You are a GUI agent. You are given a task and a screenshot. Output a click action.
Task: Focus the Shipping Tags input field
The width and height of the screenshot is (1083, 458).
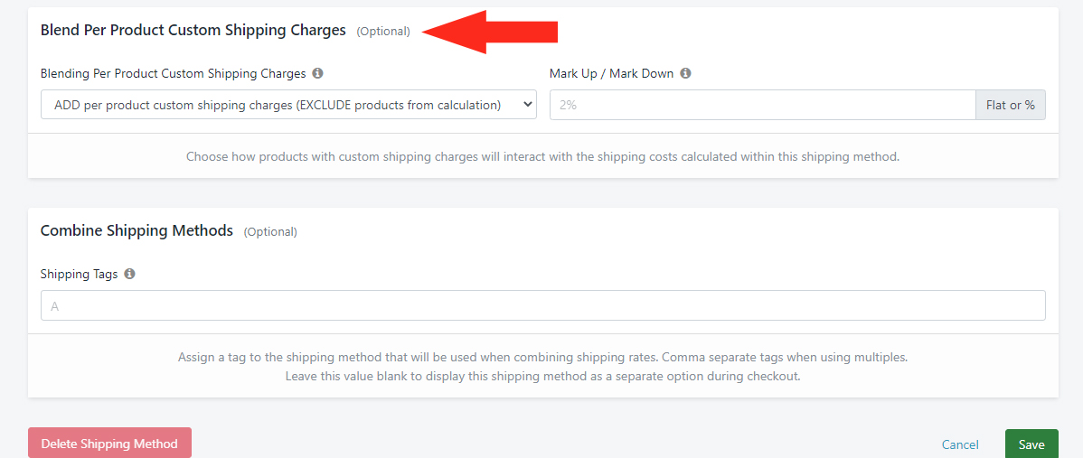[543, 305]
